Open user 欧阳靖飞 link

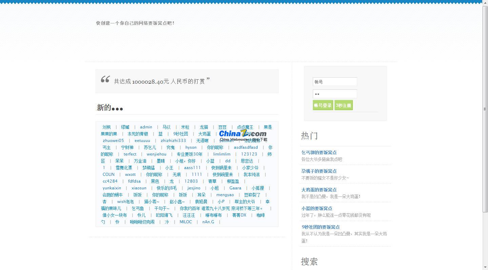click(164, 215)
